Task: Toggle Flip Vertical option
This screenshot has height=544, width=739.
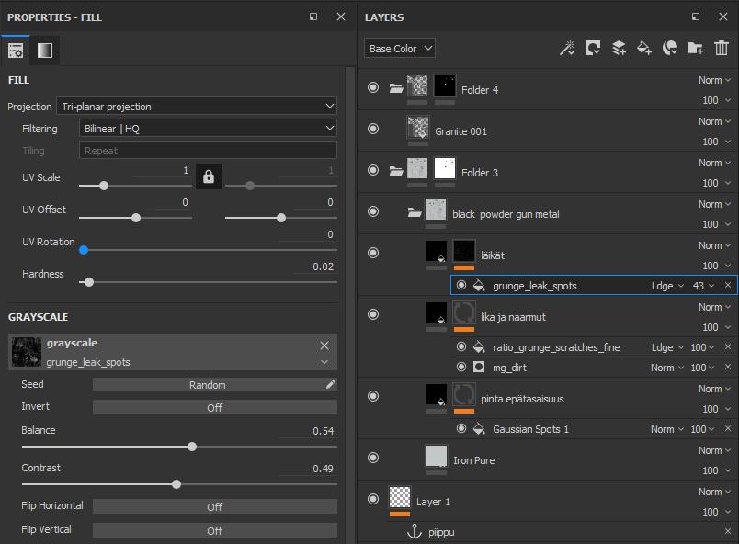Action: 215,530
